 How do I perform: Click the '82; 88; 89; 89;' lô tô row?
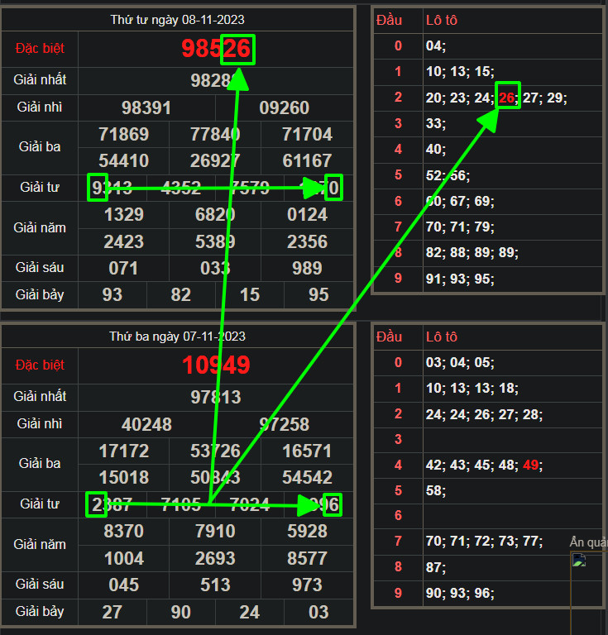472,252
